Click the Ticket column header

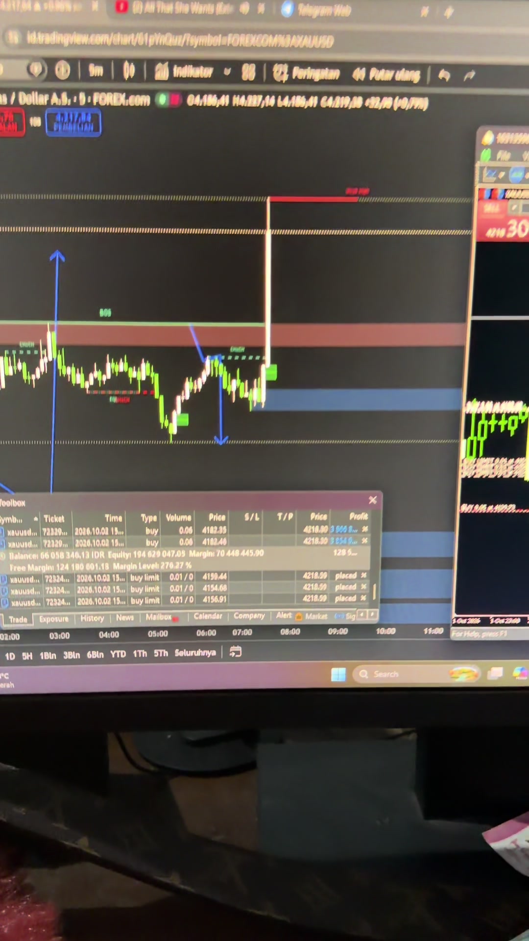tap(54, 519)
